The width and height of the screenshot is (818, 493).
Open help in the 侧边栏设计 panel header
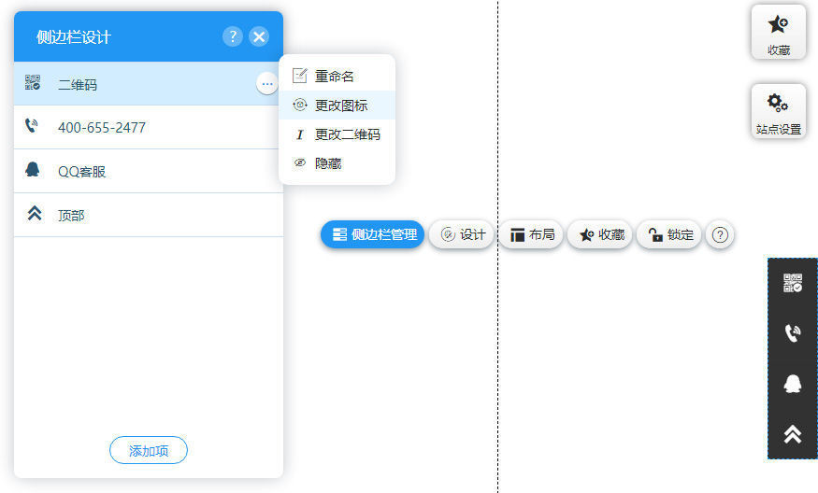[x=233, y=36]
